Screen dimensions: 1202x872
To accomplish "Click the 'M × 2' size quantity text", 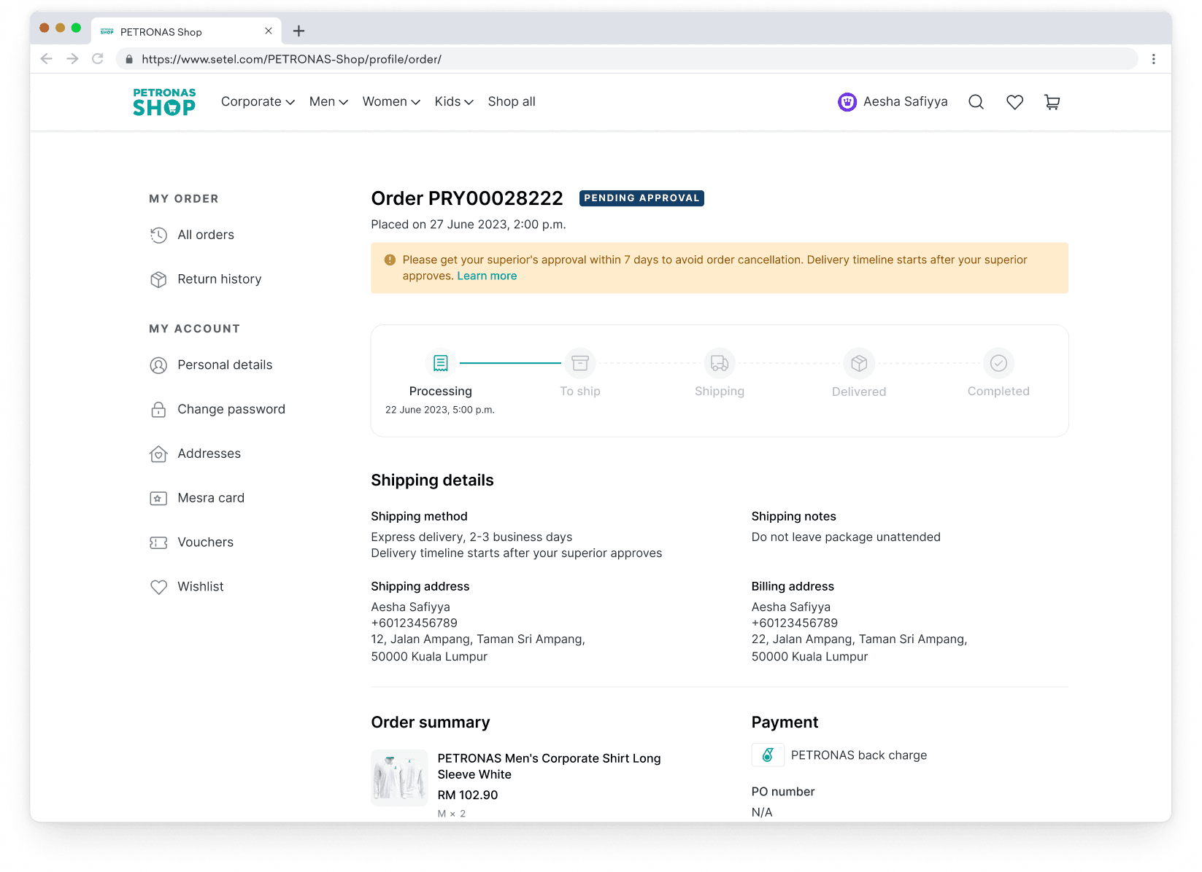I will pos(452,814).
